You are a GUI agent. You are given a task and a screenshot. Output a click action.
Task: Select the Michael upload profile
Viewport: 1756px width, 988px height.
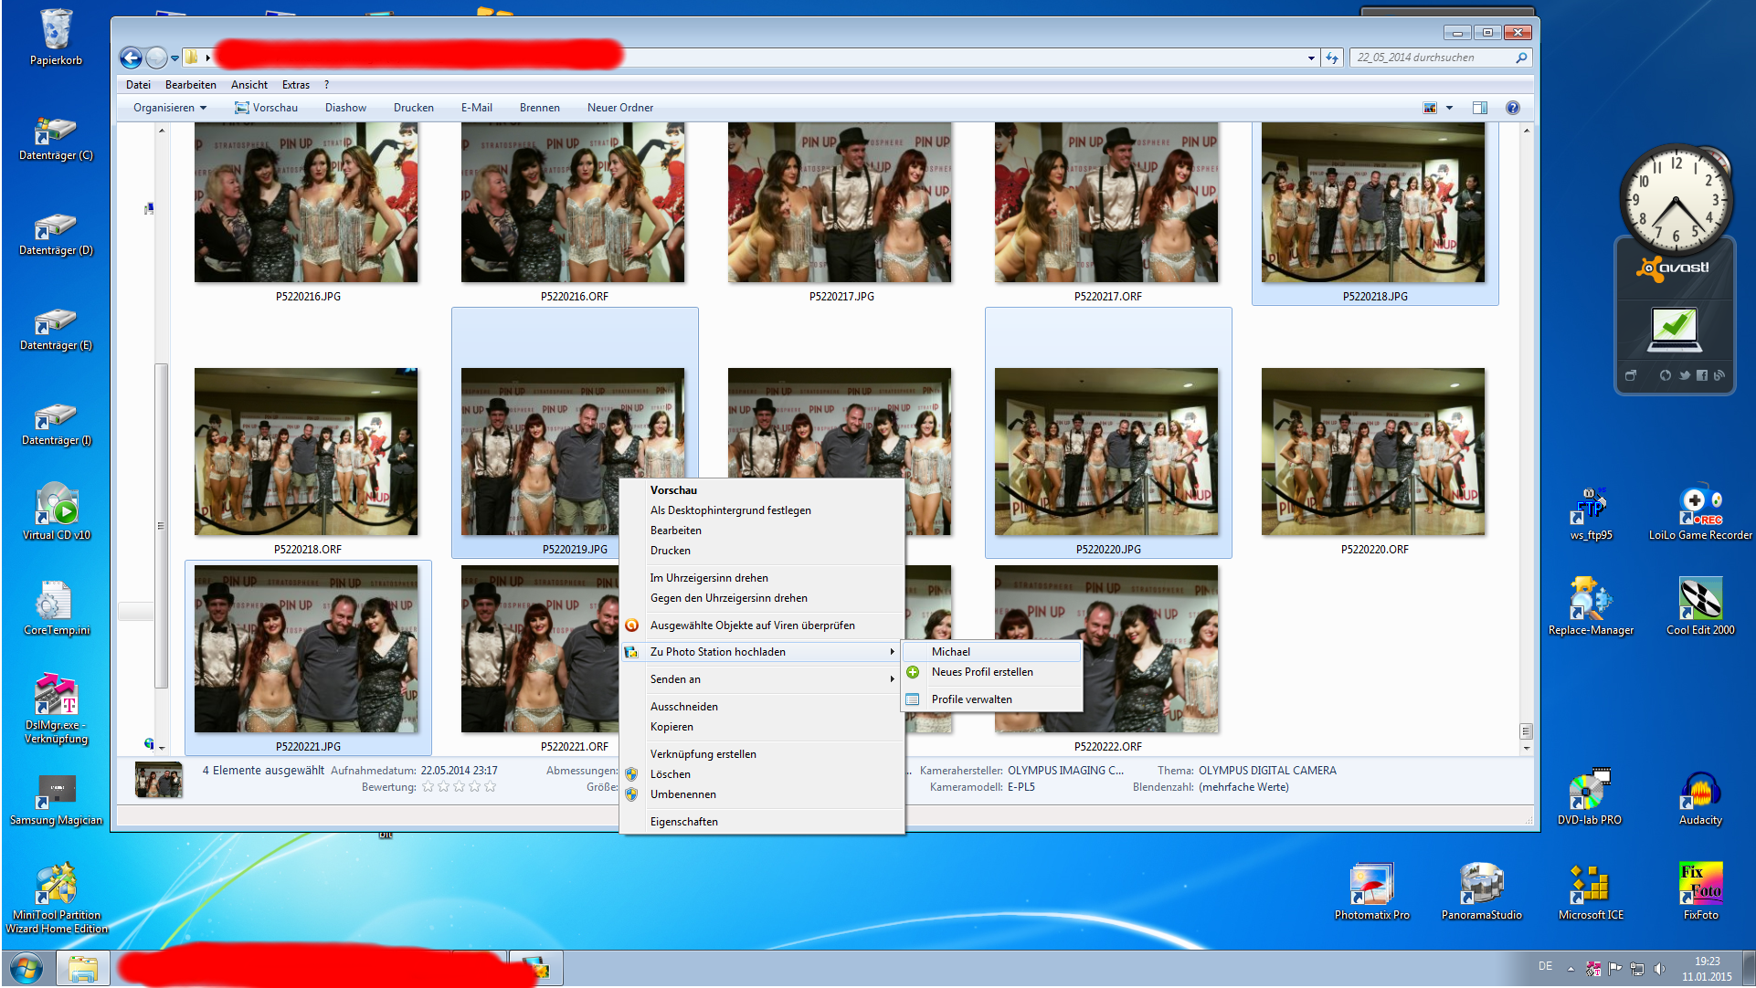coord(951,652)
